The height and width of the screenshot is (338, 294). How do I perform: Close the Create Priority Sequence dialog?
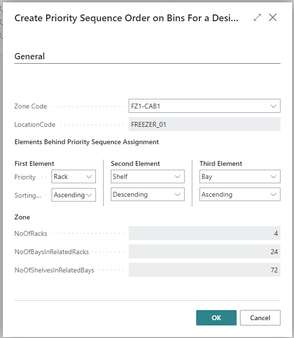[x=273, y=18]
